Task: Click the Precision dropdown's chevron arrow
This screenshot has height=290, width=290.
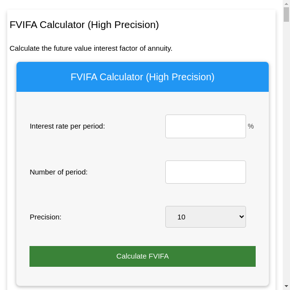Action: [x=242, y=217]
